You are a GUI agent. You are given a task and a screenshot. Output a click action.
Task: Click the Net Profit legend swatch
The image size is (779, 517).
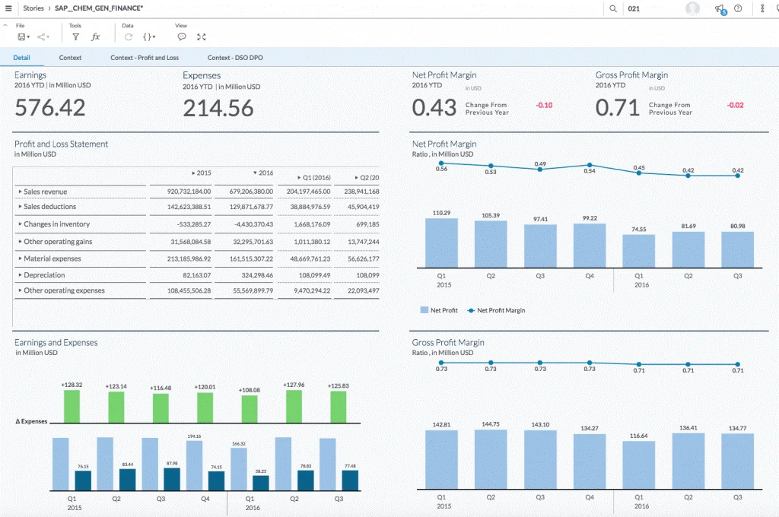(x=424, y=310)
